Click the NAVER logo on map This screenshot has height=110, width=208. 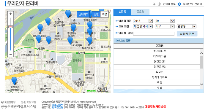coord(91,91)
